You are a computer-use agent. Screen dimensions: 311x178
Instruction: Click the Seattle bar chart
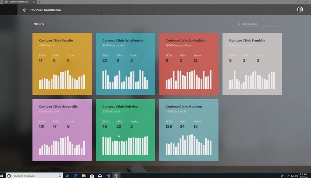click(62, 79)
